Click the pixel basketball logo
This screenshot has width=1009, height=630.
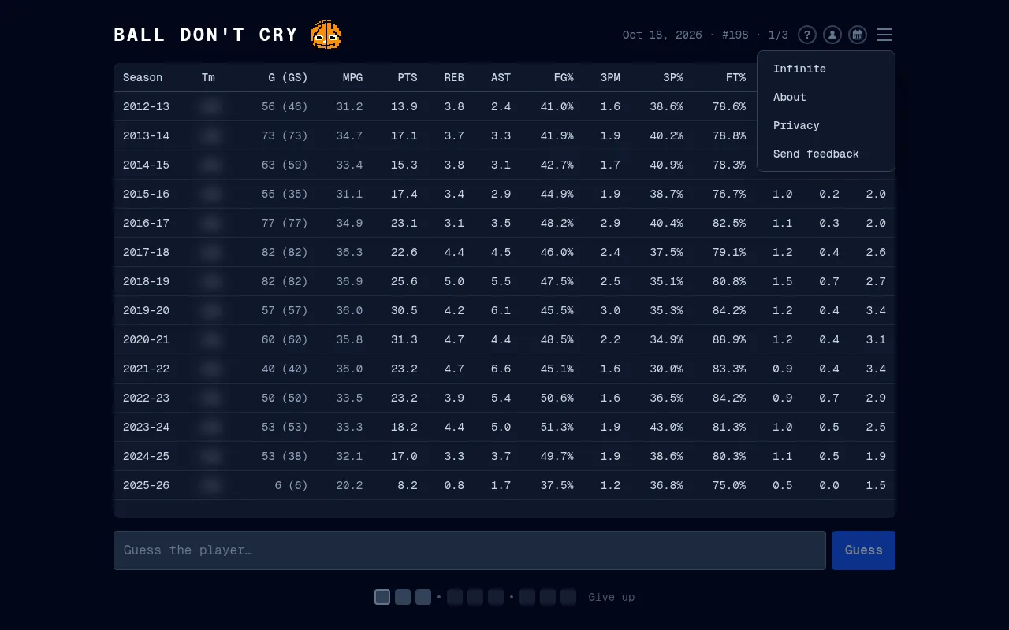pyautogui.click(x=326, y=35)
